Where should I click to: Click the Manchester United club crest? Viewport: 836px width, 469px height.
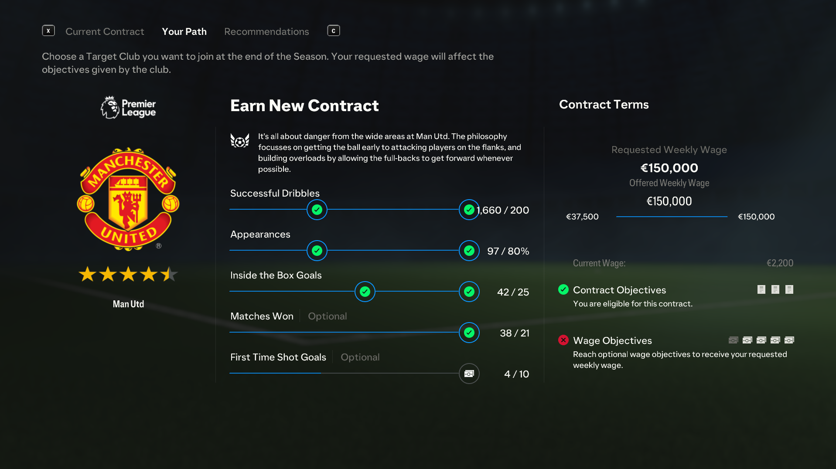tap(128, 199)
